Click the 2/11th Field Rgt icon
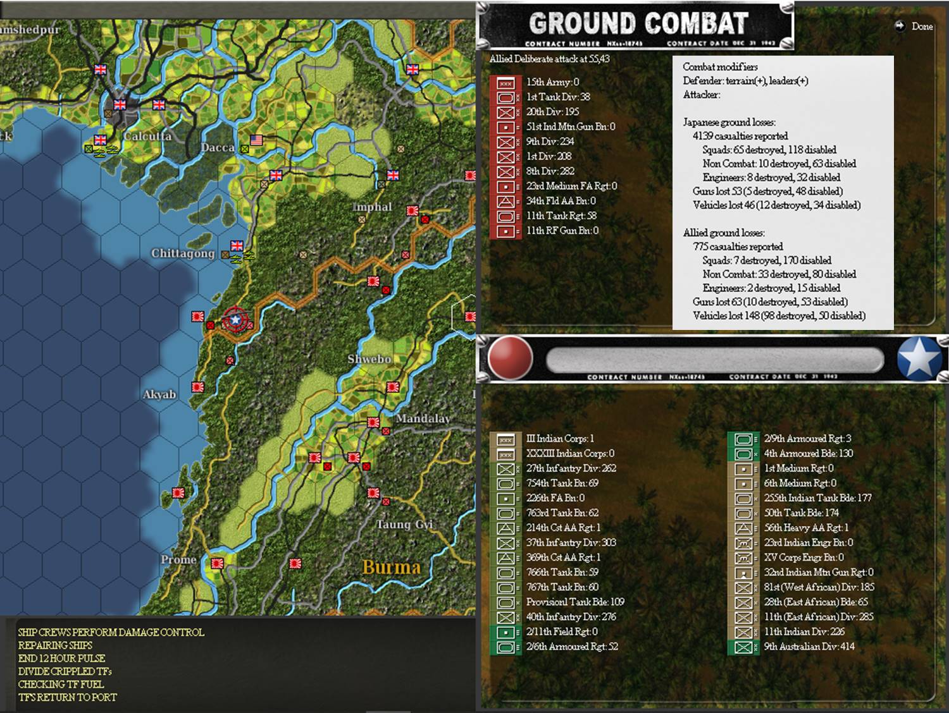 pyautogui.click(x=506, y=632)
